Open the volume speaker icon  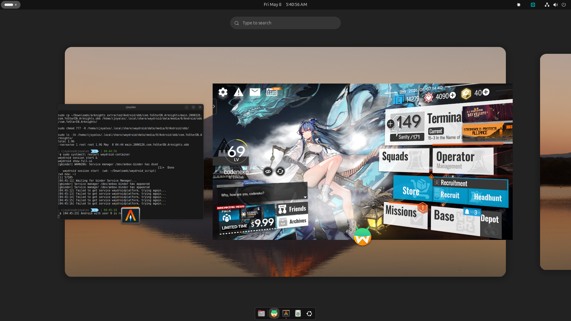tap(555, 5)
